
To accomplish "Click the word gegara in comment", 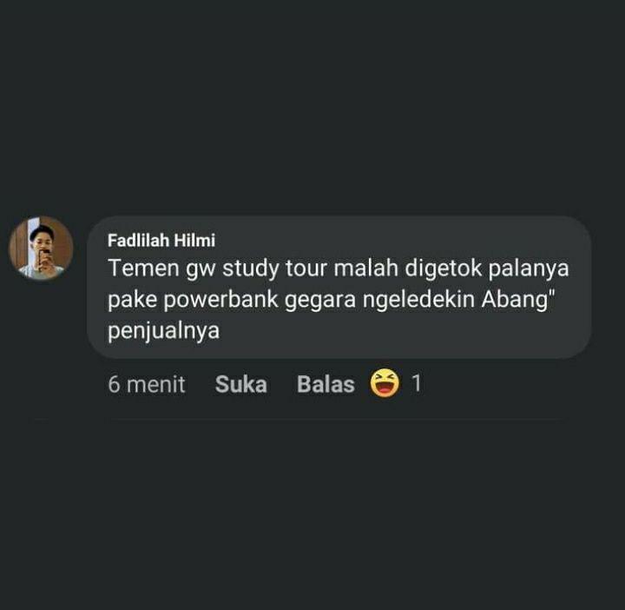I will tap(320, 301).
